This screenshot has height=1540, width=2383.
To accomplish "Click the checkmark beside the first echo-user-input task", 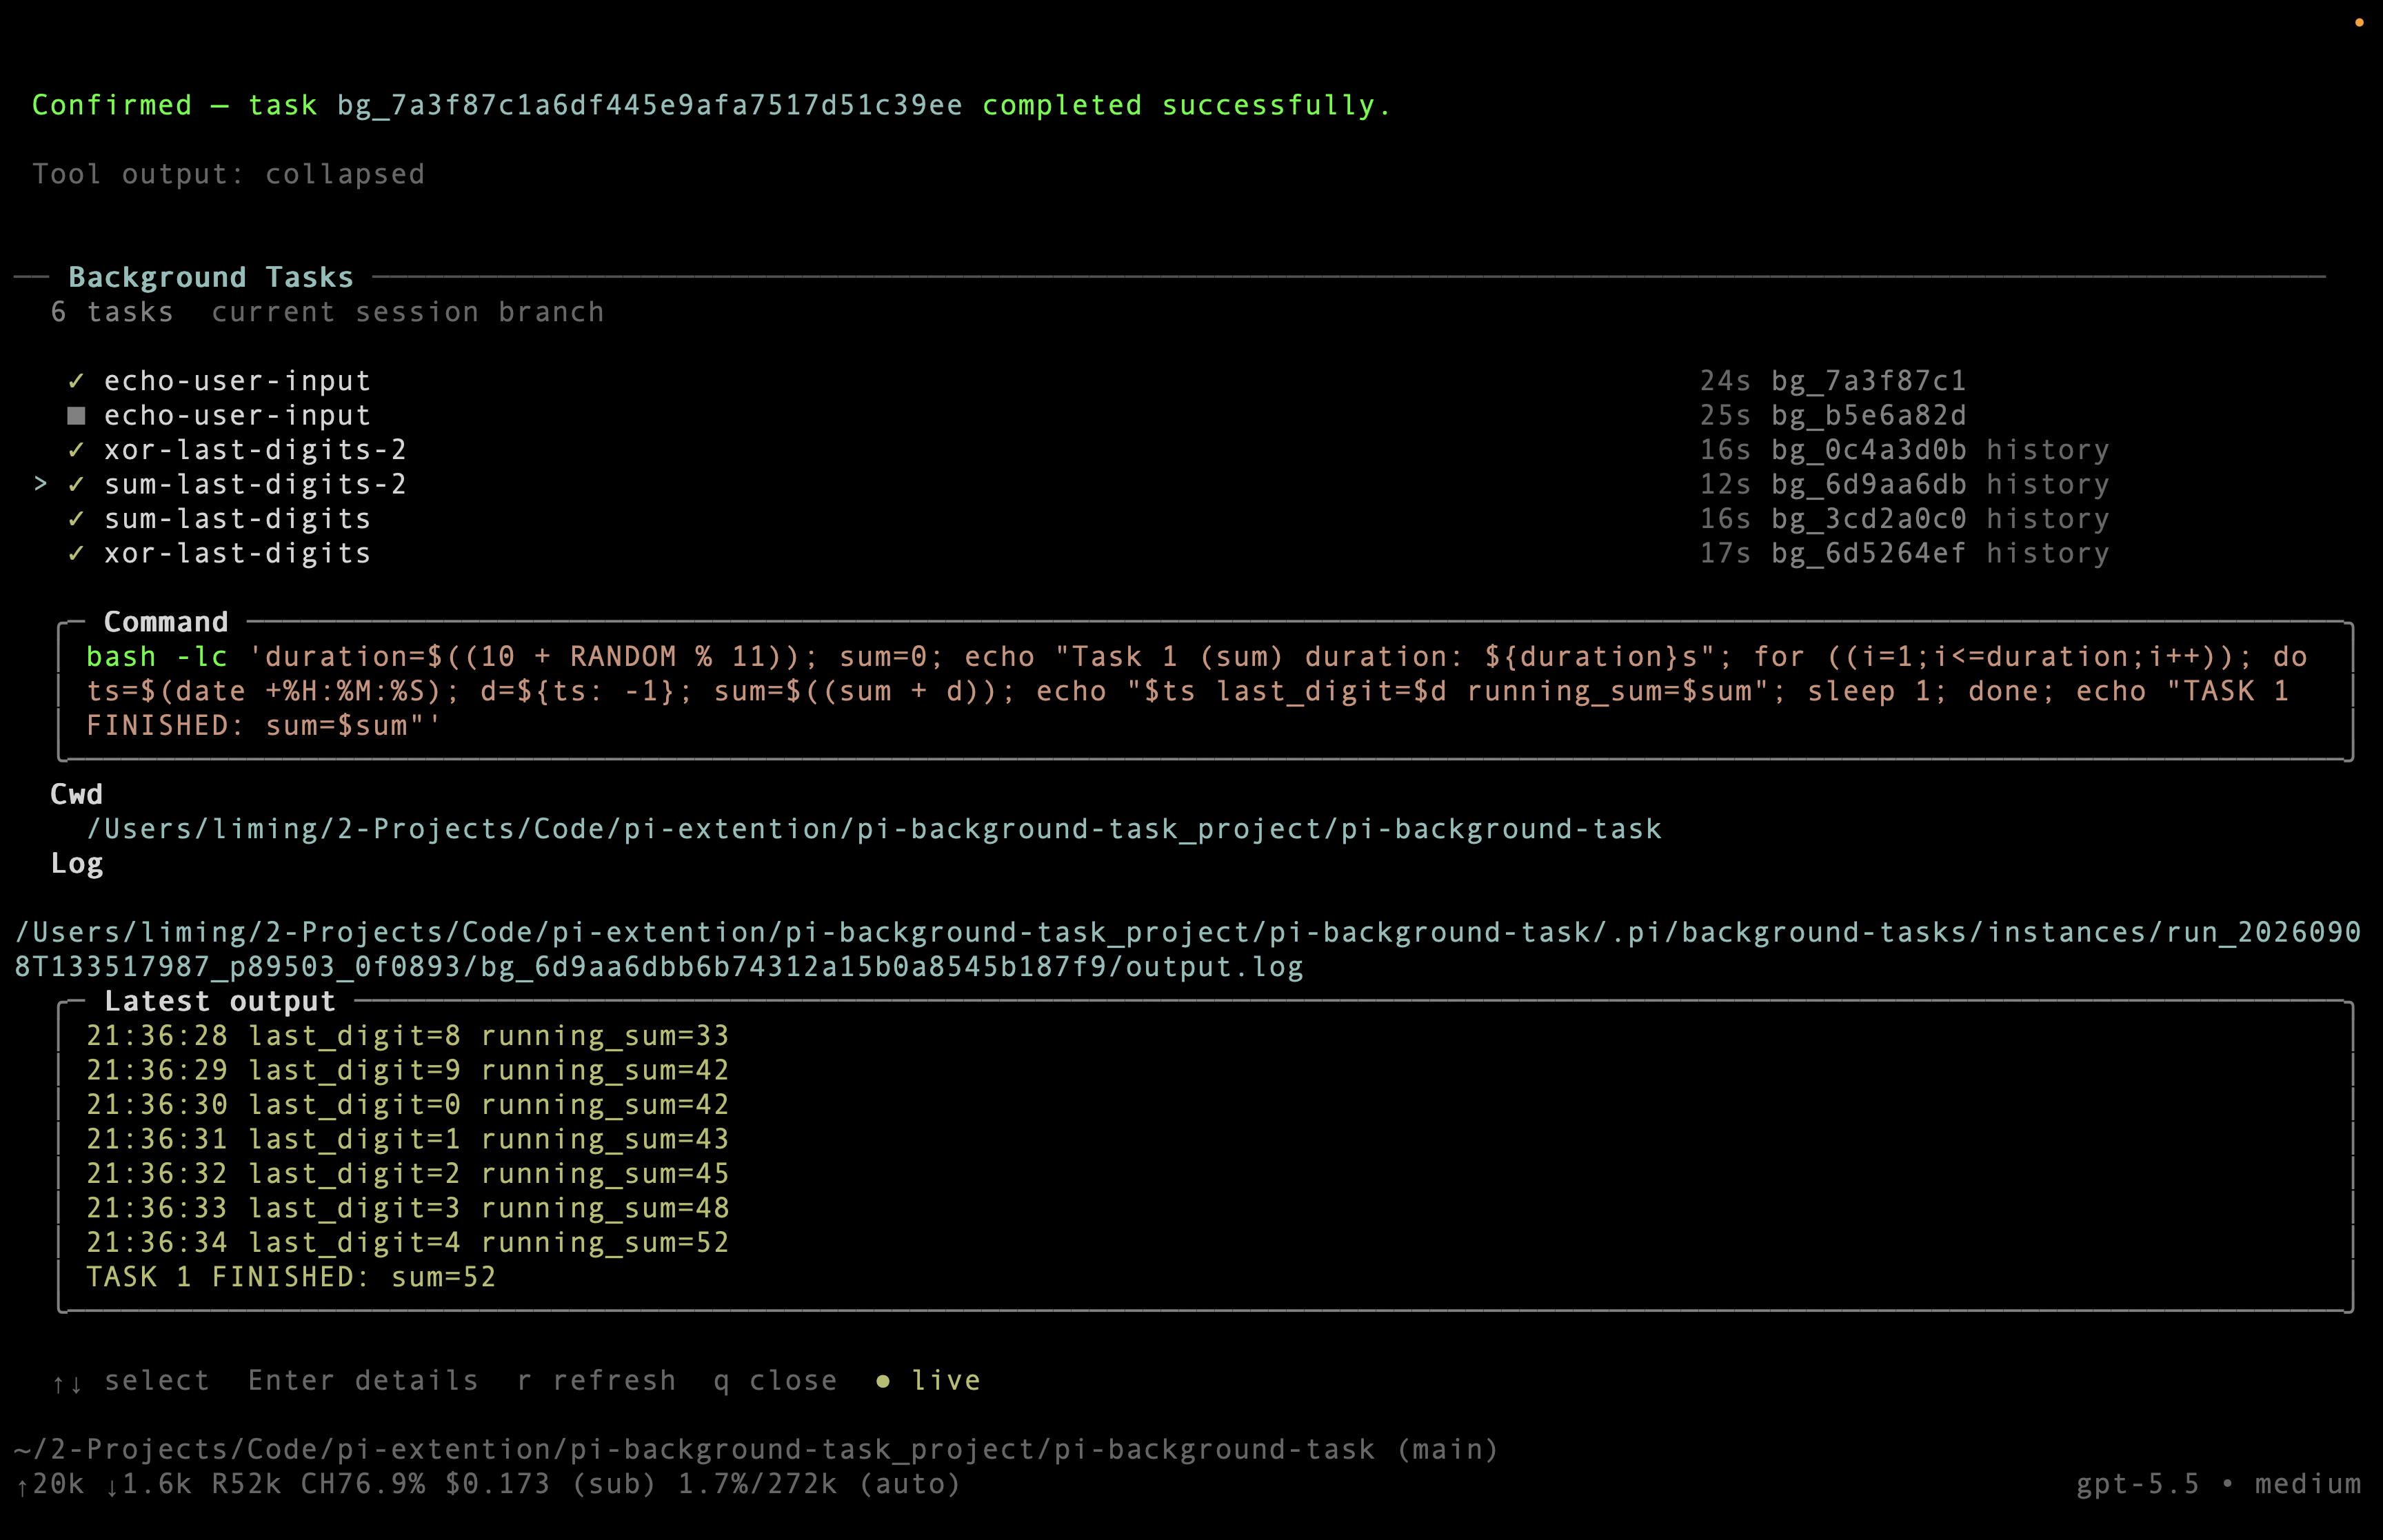I will click(76, 381).
